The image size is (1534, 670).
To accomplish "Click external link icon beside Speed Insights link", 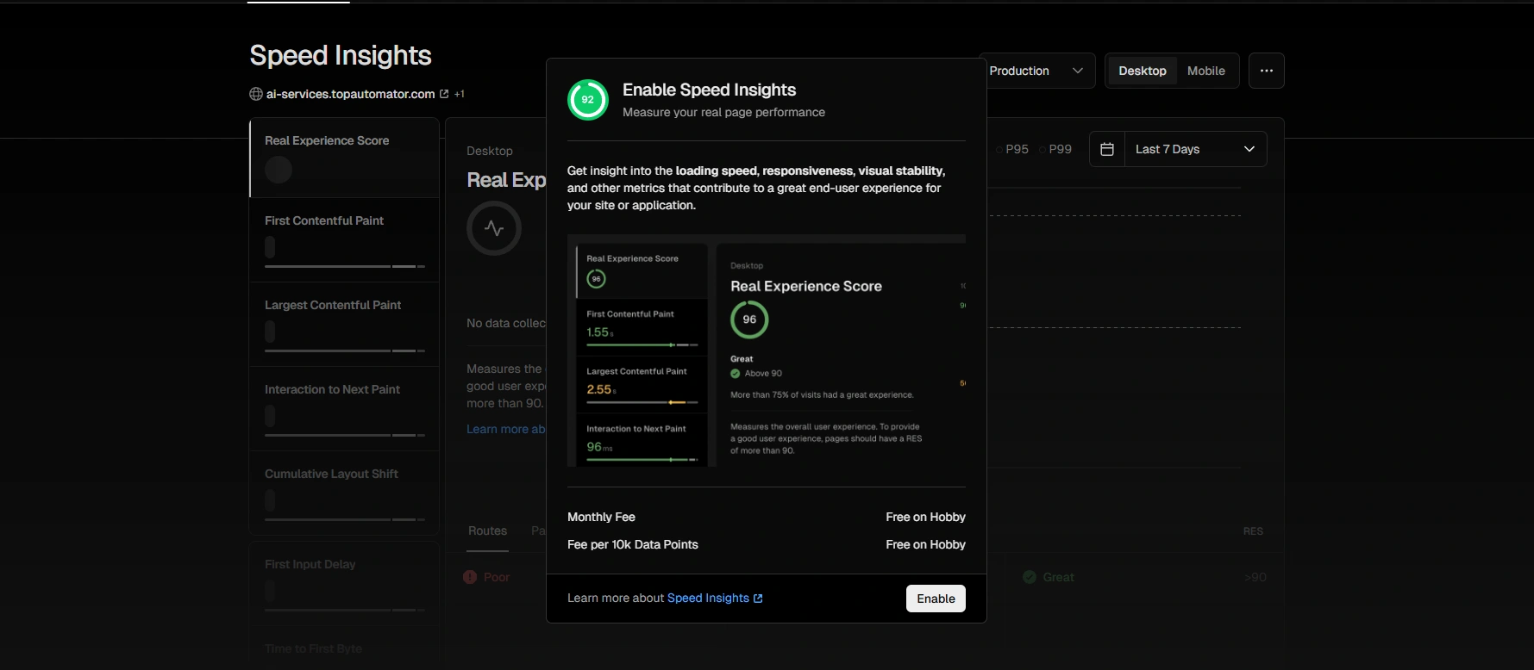I will click(x=758, y=599).
